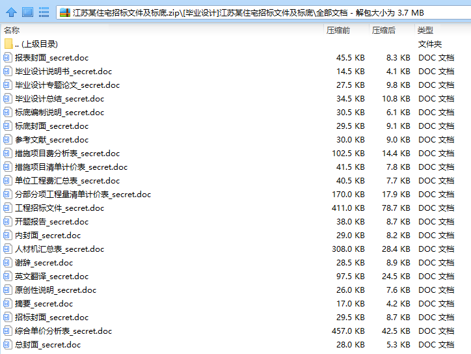Select file name 毕业设计说明书_secret.doc

[63, 71]
